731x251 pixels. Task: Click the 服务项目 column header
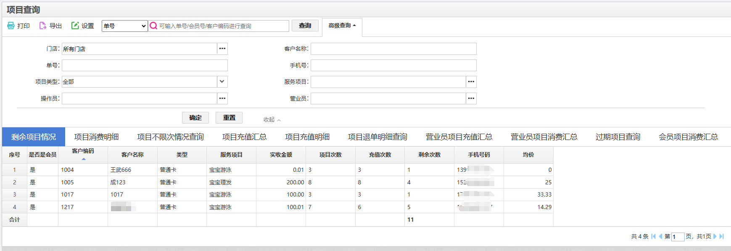click(231, 155)
